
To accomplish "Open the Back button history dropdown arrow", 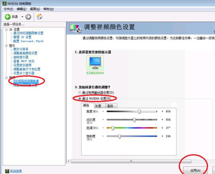I will pos(22,17).
